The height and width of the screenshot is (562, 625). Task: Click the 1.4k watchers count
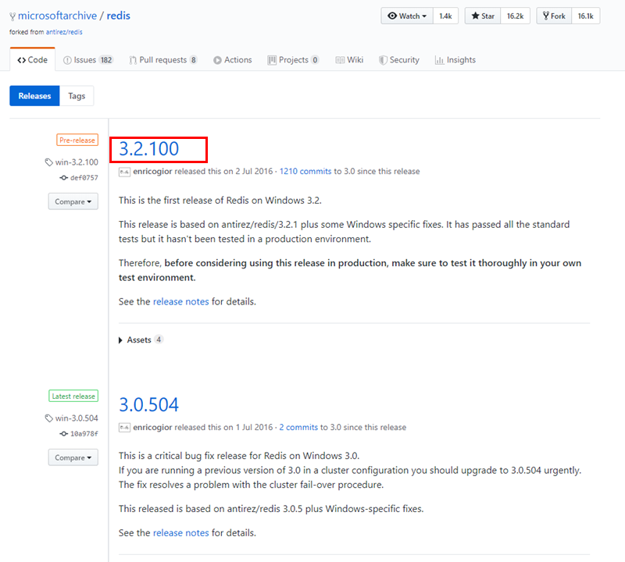coord(445,16)
